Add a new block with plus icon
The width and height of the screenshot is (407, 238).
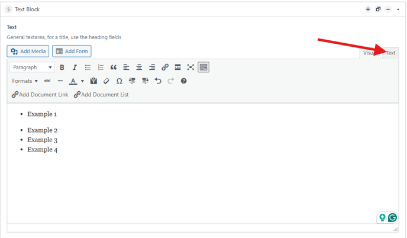[x=368, y=9]
